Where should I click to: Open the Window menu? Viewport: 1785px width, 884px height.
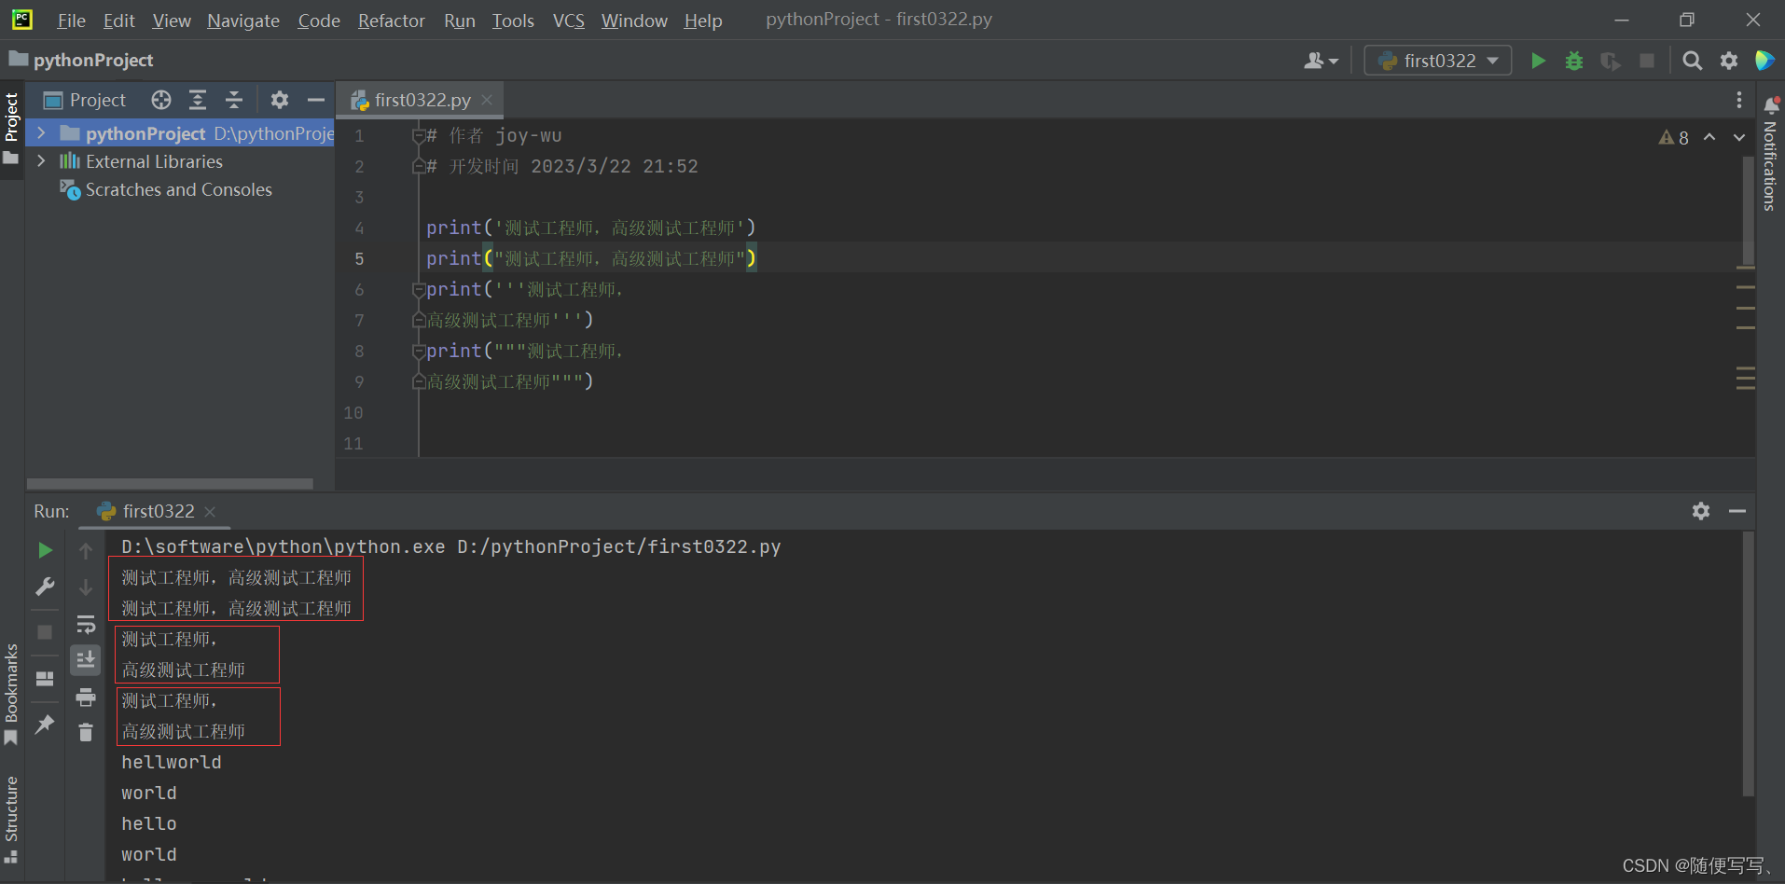point(634,21)
